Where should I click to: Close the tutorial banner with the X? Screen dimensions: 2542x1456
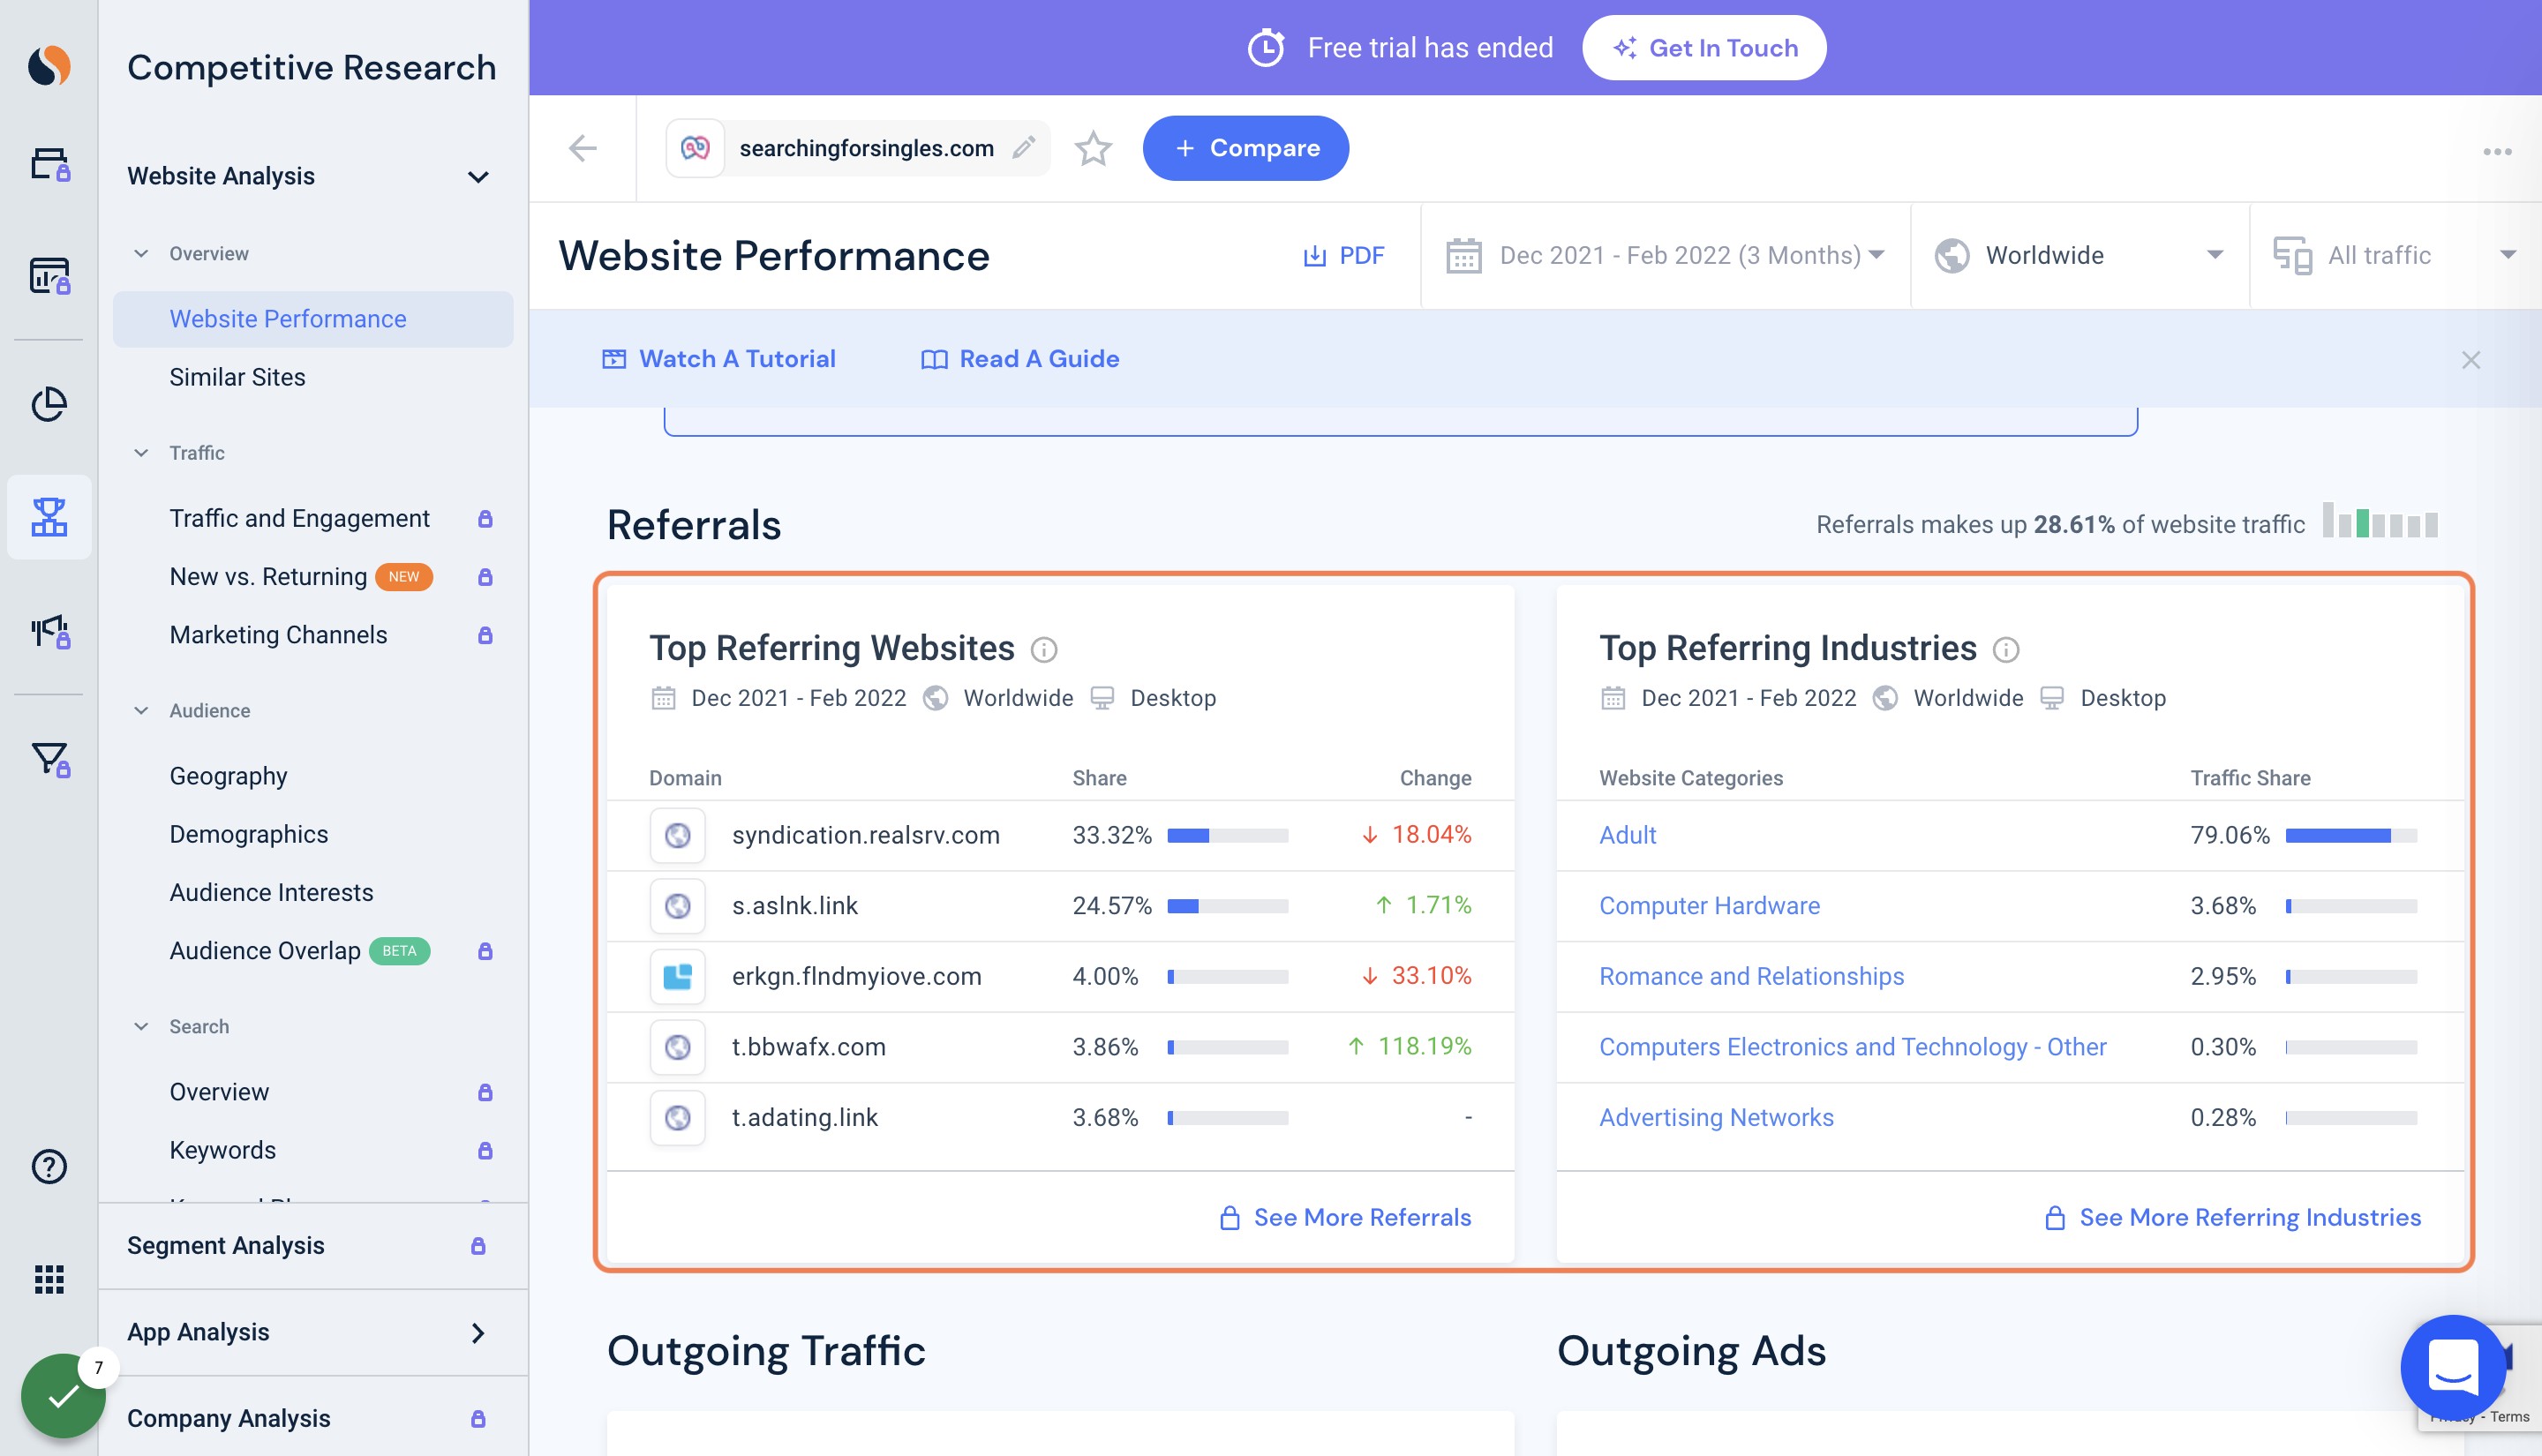2470,360
